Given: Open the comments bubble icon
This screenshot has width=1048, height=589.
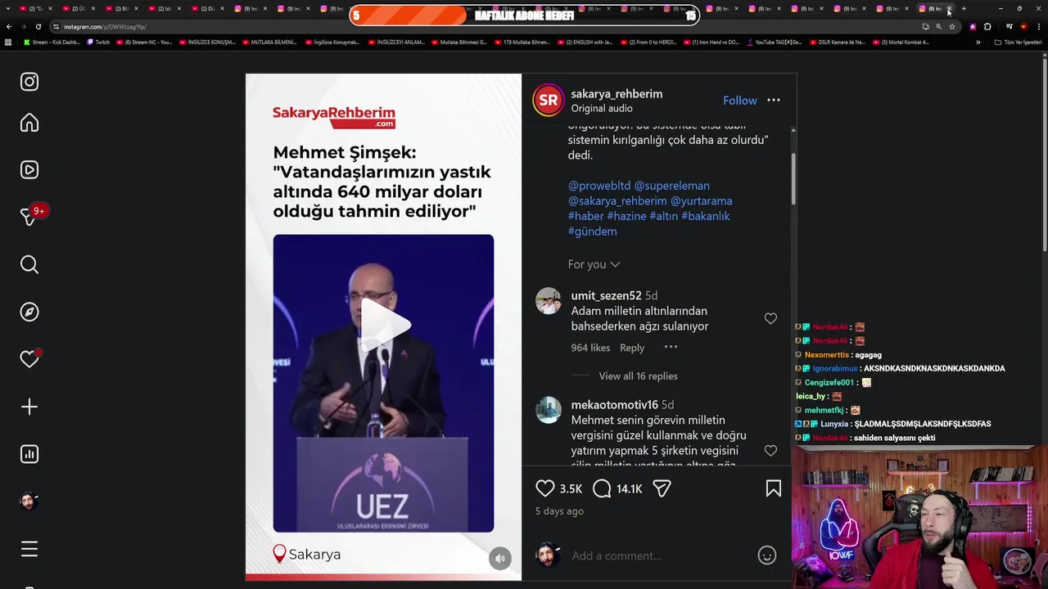Looking at the screenshot, I should [x=602, y=488].
